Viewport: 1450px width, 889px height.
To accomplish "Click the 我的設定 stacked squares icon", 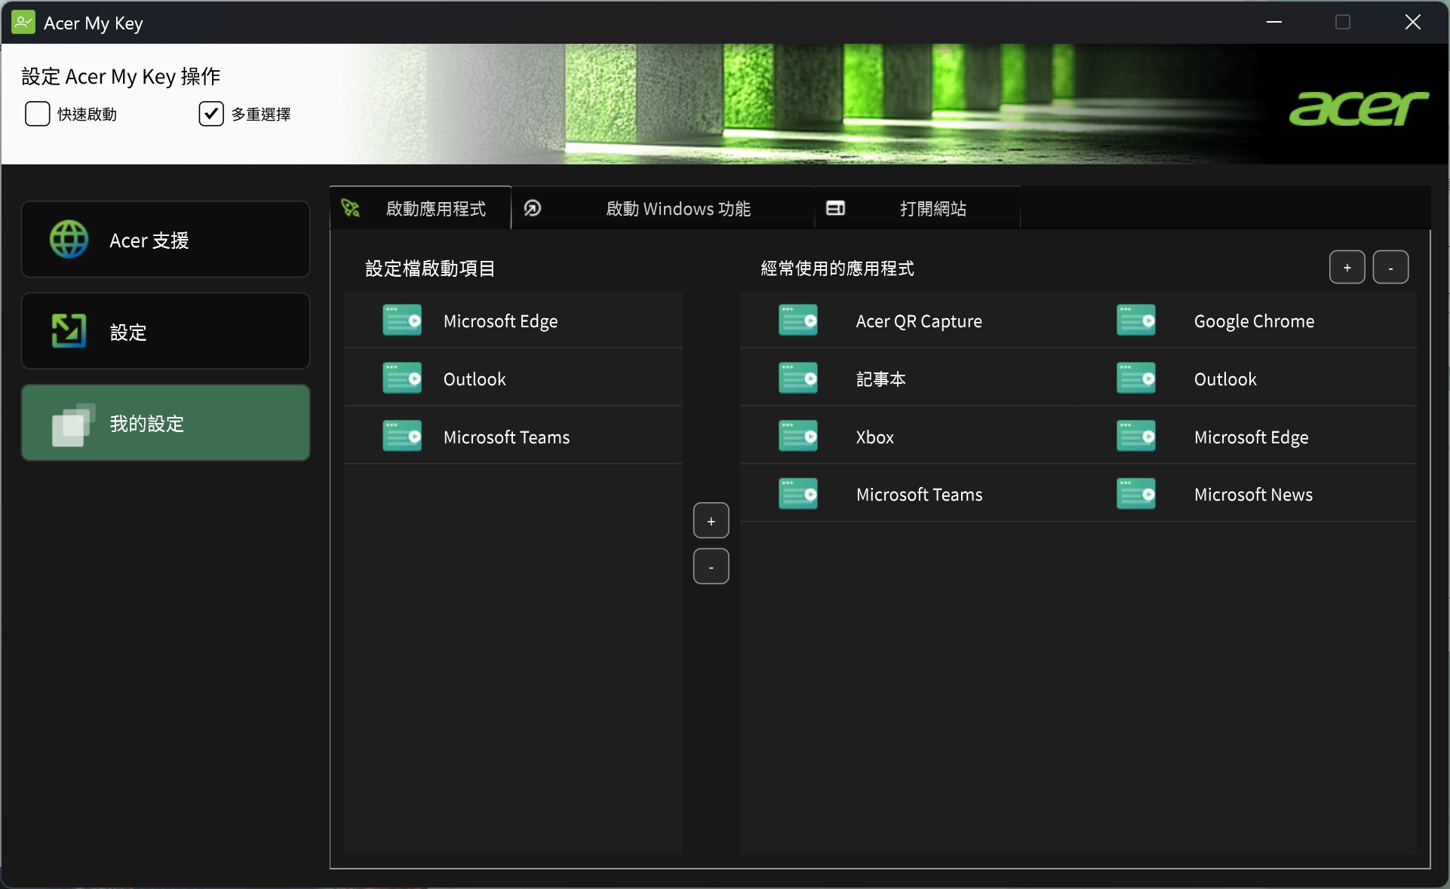I will click(x=72, y=424).
